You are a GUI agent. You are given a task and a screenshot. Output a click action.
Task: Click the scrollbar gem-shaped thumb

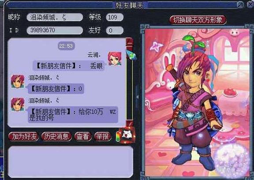[131, 55]
